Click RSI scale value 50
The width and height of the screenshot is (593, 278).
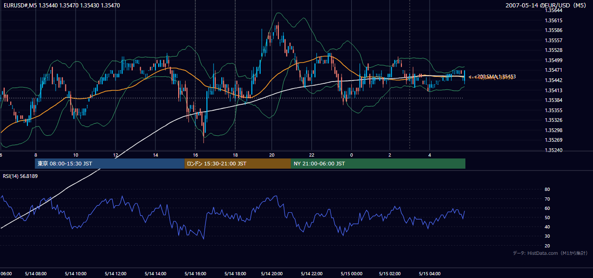pos(547,217)
